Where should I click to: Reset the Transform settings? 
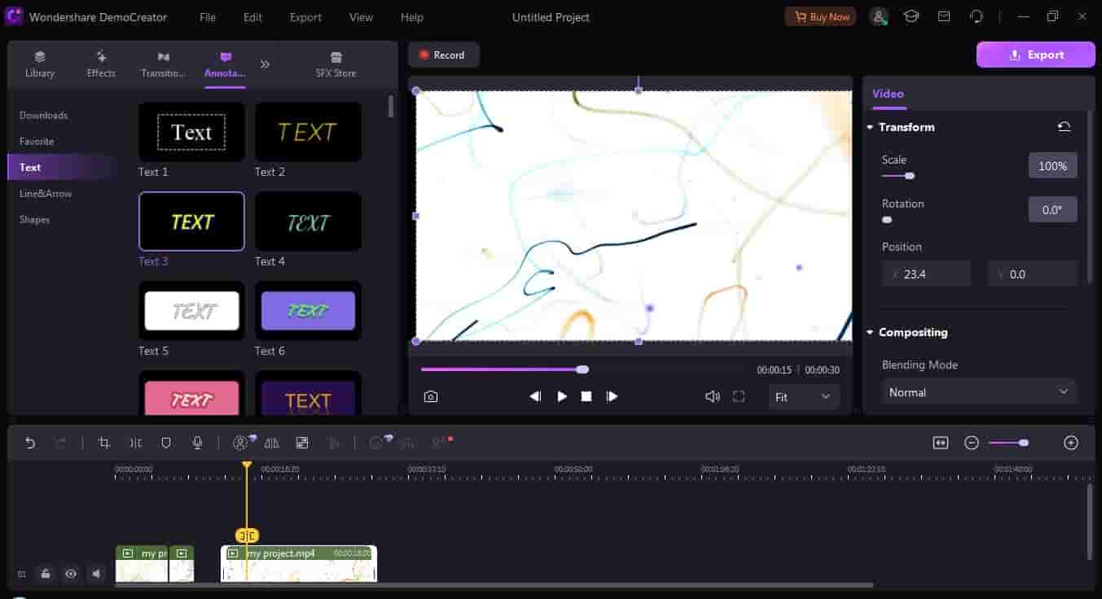pyautogui.click(x=1064, y=127)
